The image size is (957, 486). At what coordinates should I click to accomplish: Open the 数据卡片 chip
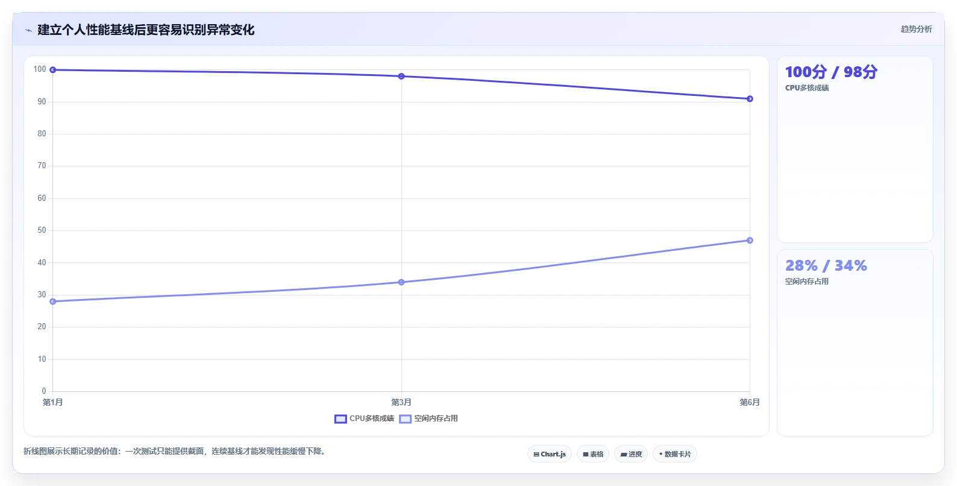[675, 454]
